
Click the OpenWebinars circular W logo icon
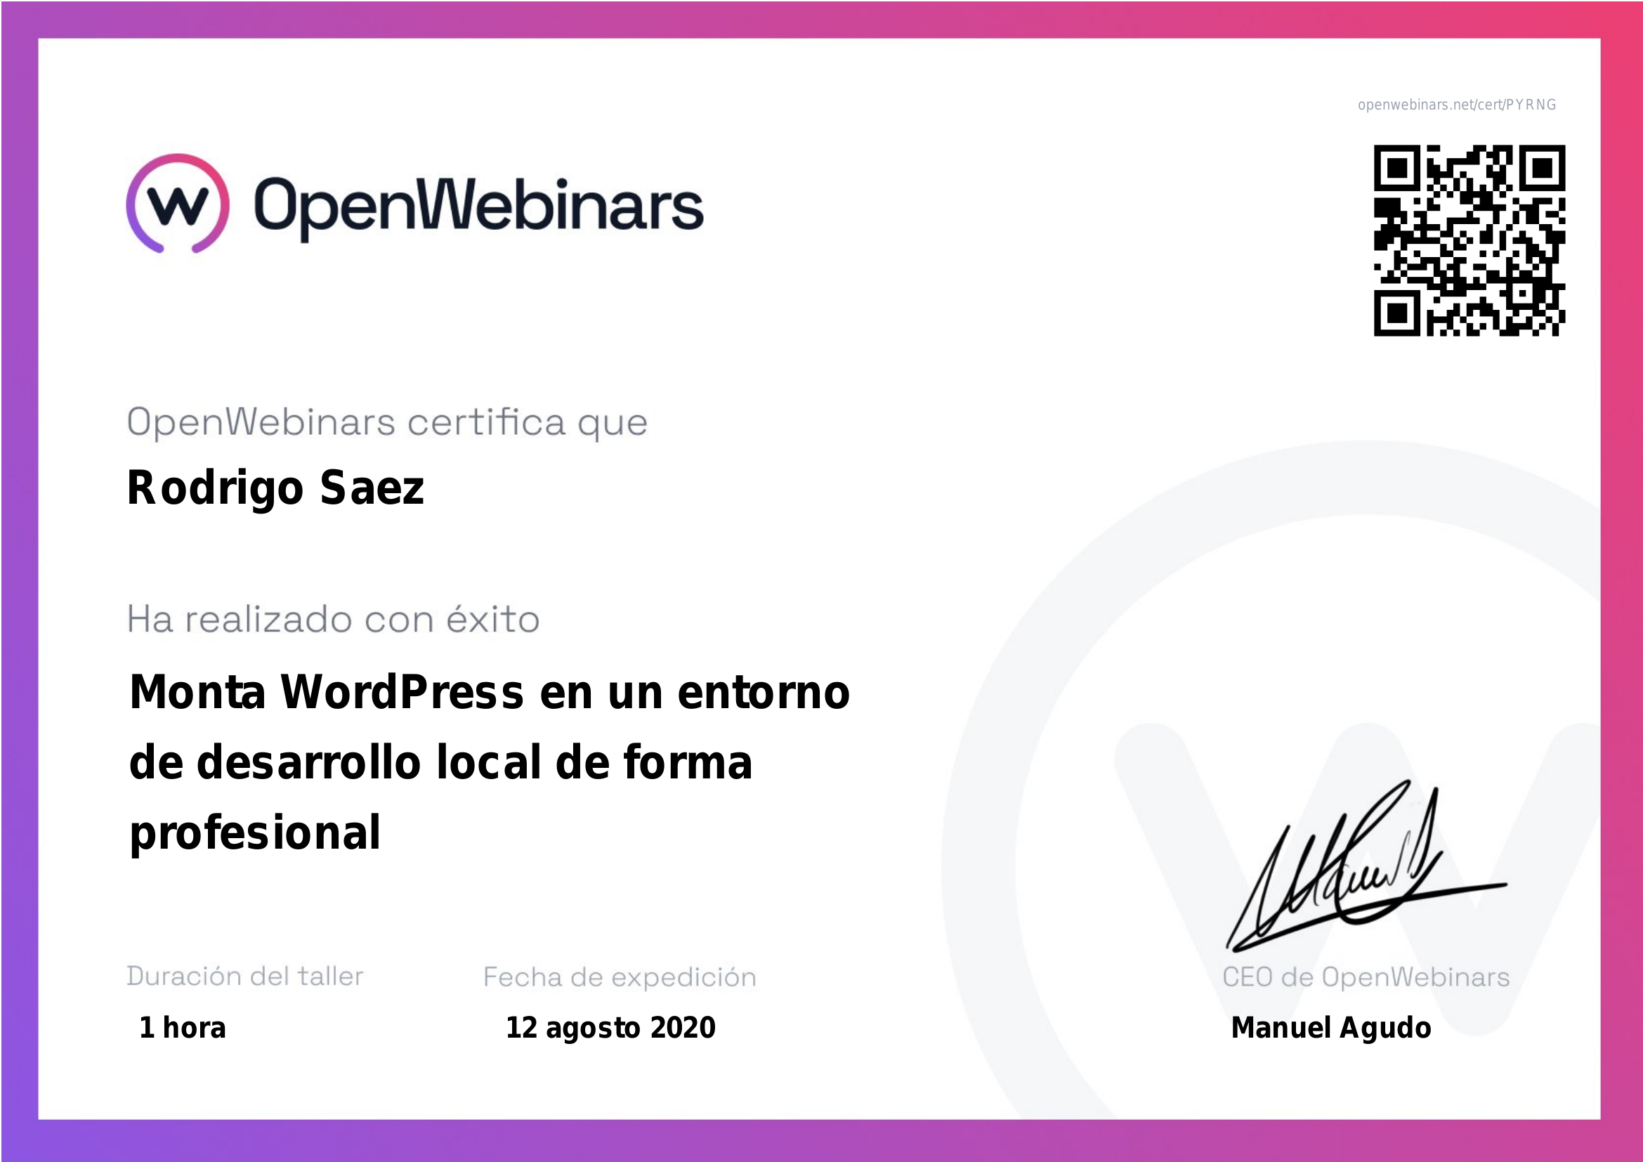click(178, 203)
